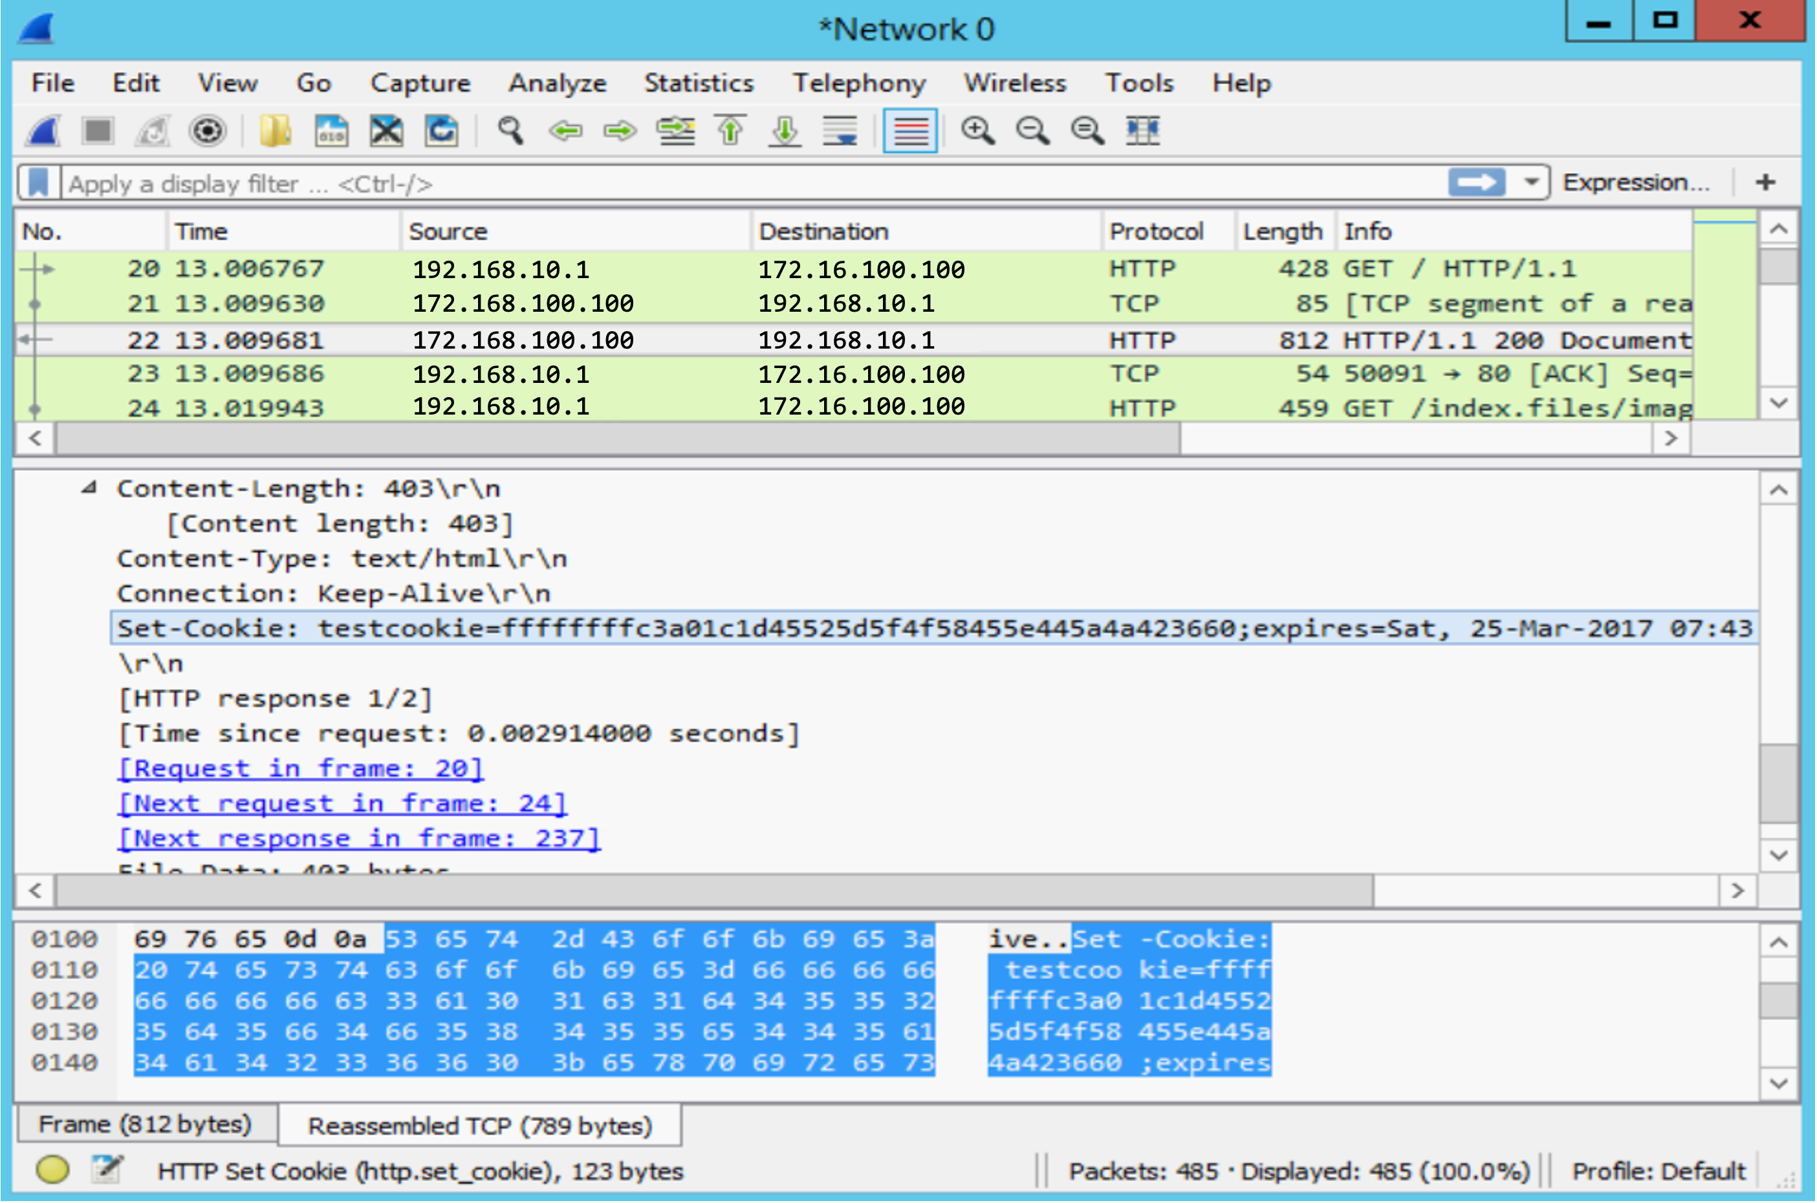This screenshot has height=1203, width=1817.
Task: Click the Expression... button
Action: point(1636,182)
